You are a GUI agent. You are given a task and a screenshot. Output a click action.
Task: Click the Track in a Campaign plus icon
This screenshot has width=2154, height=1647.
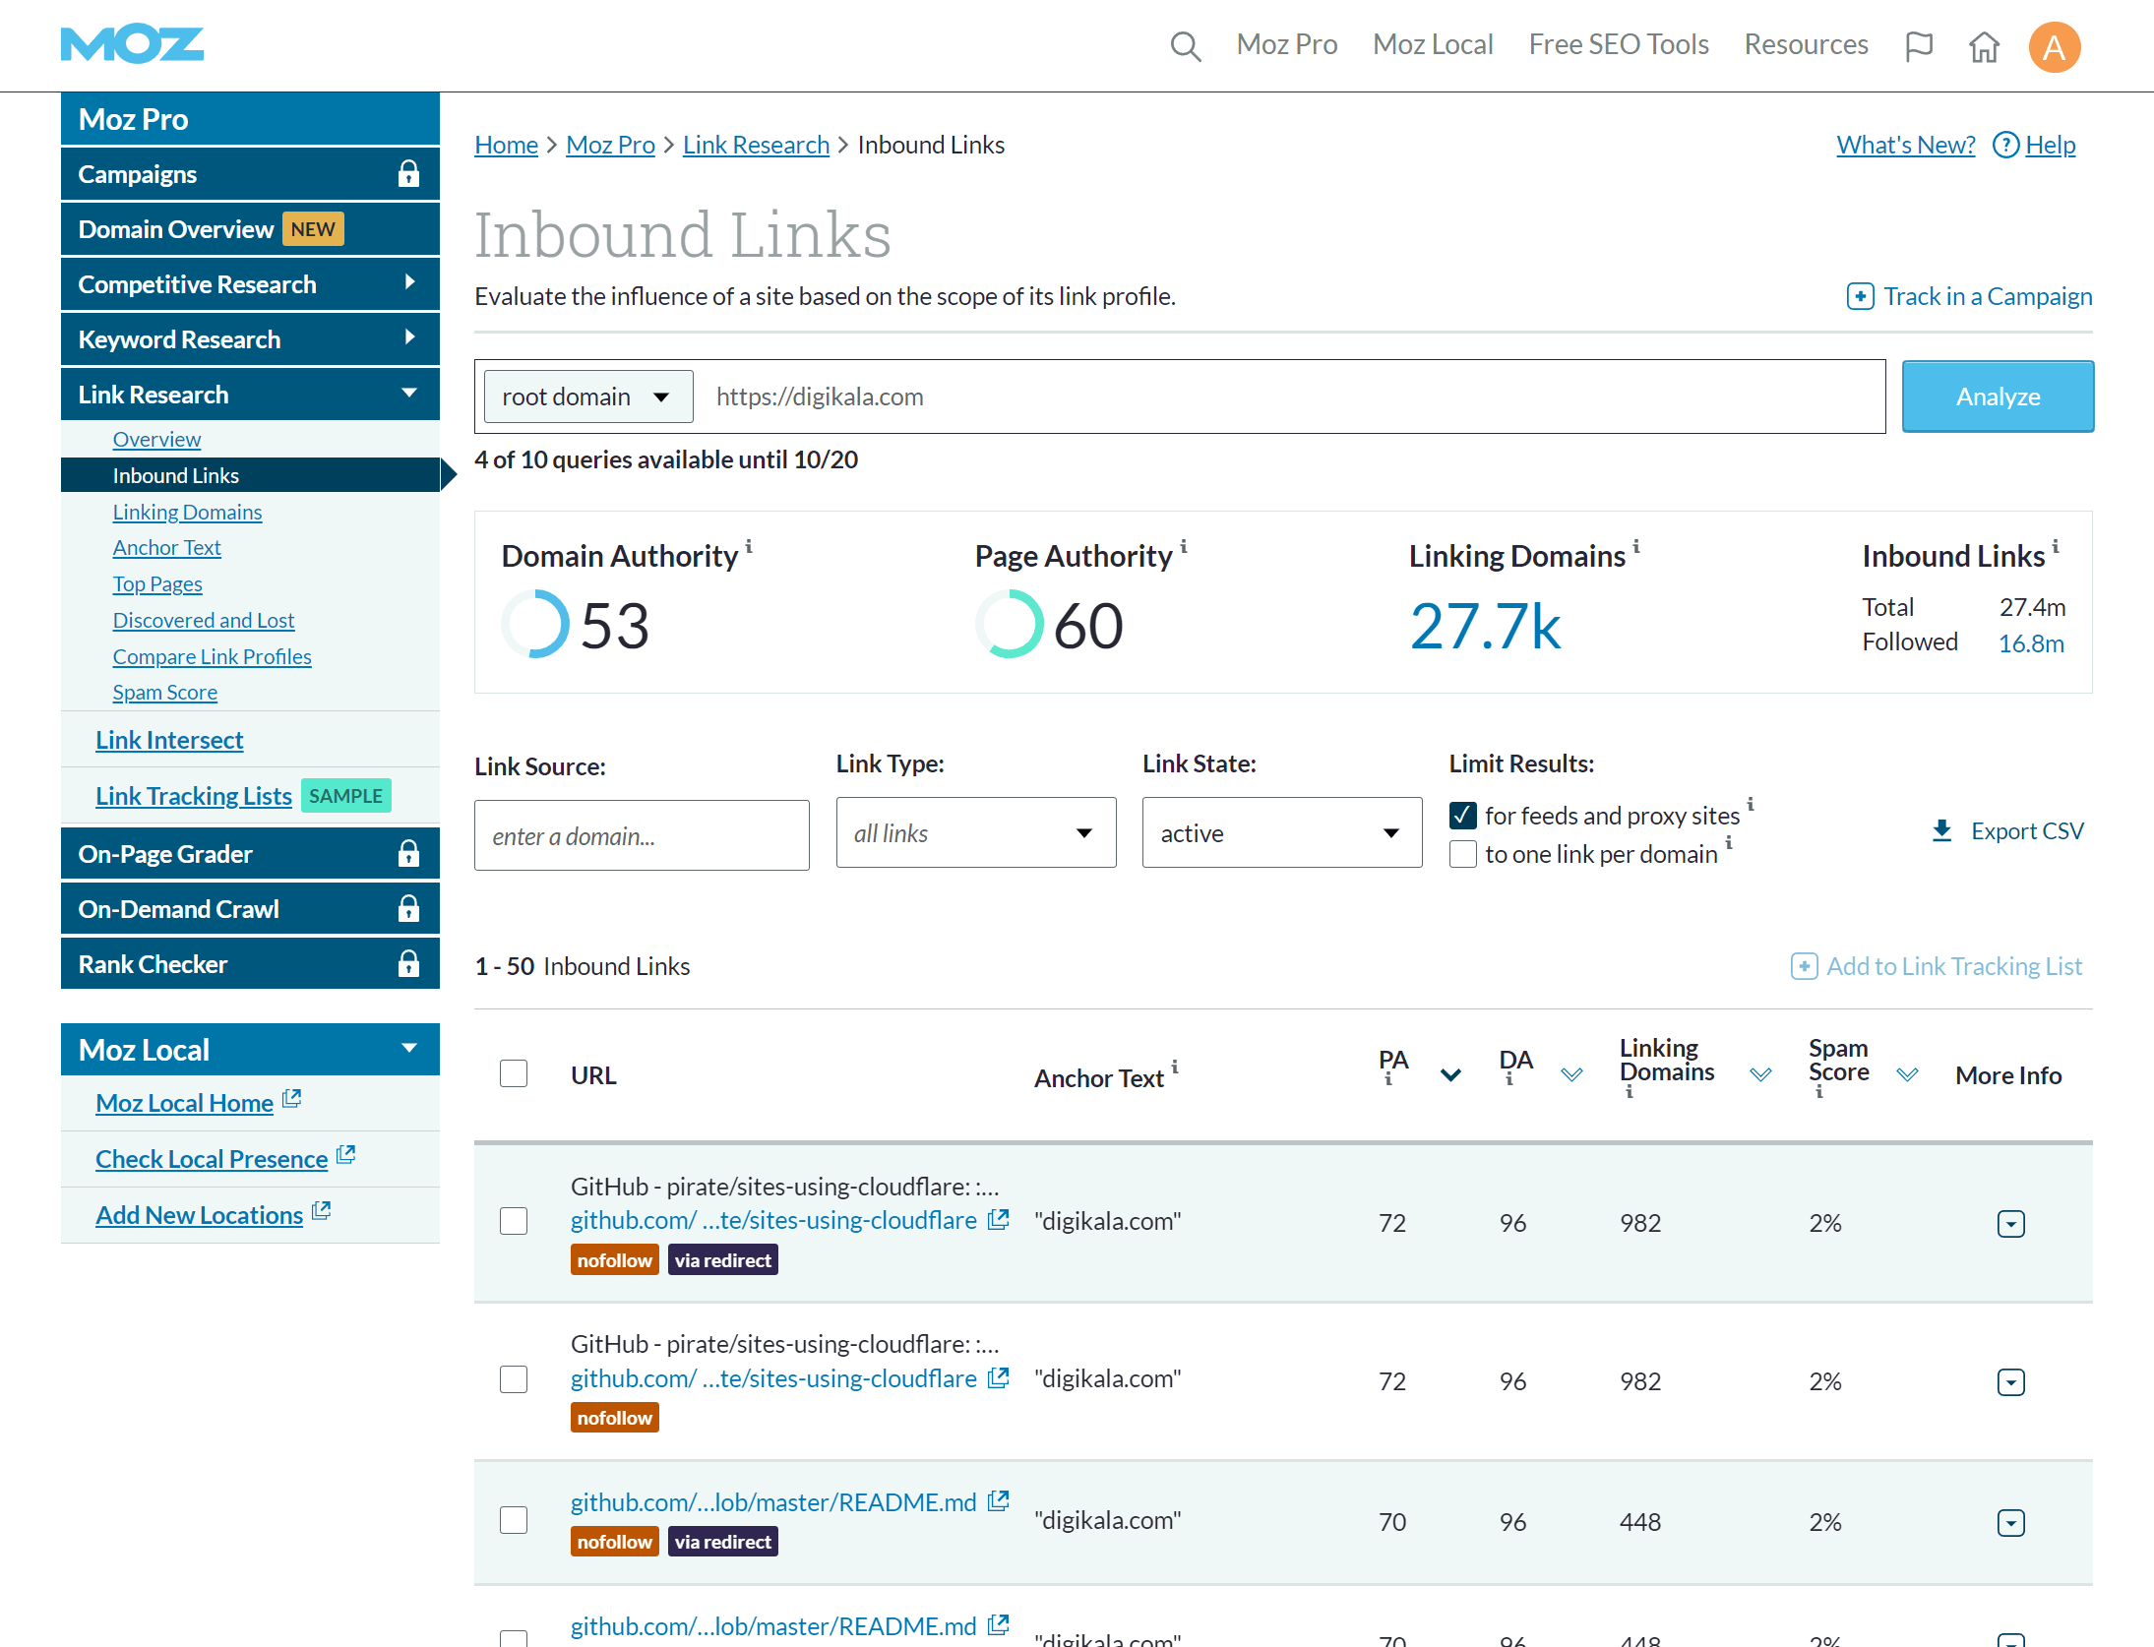(x=1860, y=296)
